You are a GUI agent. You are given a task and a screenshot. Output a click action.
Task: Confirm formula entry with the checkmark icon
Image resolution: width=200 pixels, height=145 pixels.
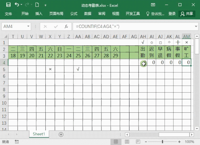[x=56, y=27]
